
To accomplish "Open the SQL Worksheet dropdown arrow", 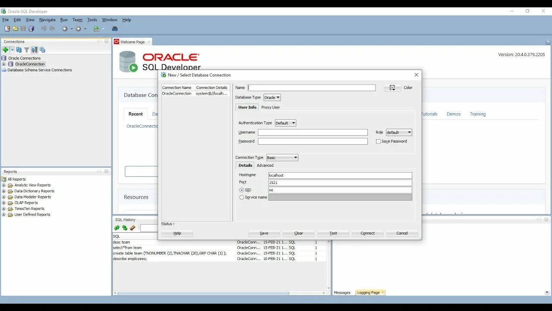I will coord(103,29).
